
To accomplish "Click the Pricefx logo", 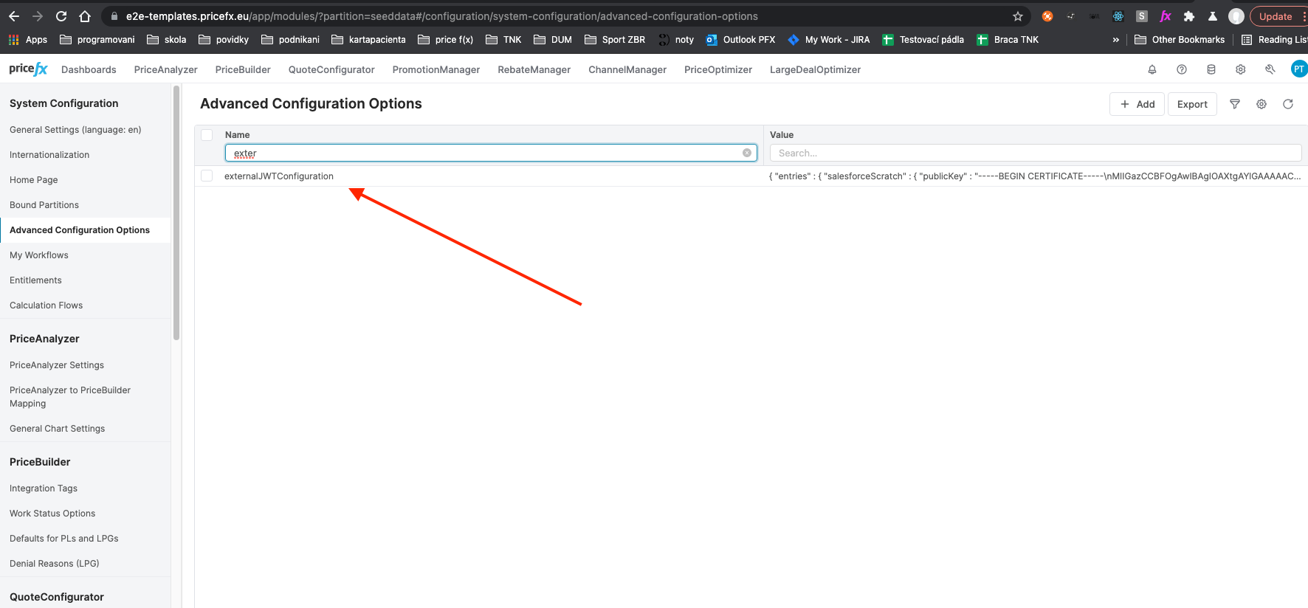I will click(x=28, y=69).
